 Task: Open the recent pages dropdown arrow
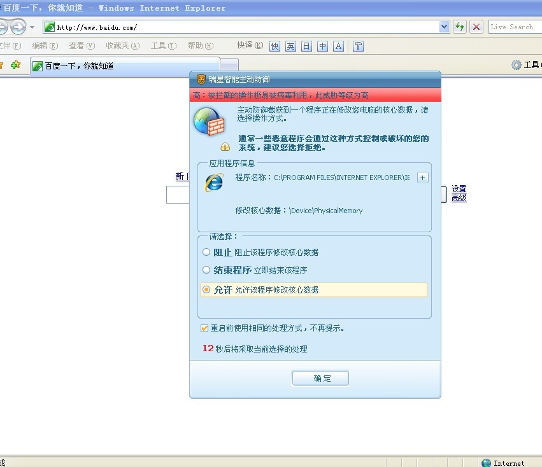point(32,27)
